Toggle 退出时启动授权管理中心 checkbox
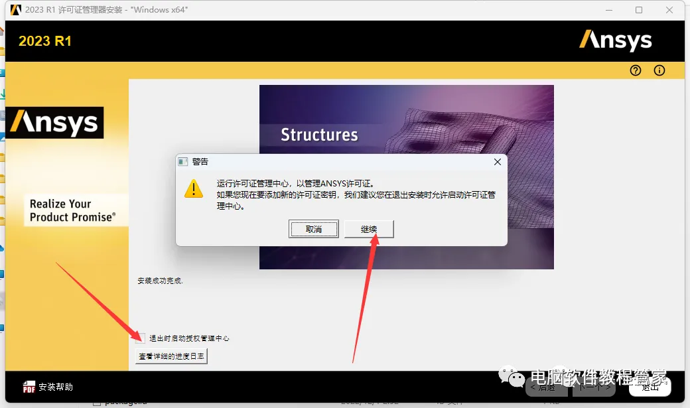 coord(140,338)
